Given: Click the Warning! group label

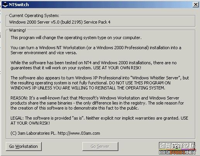Looking at the screenshot, I should [17, 30].
